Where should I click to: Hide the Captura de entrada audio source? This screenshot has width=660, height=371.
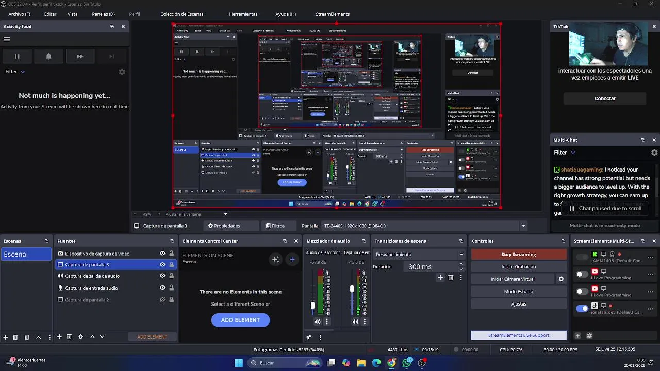tap(162, 288)
